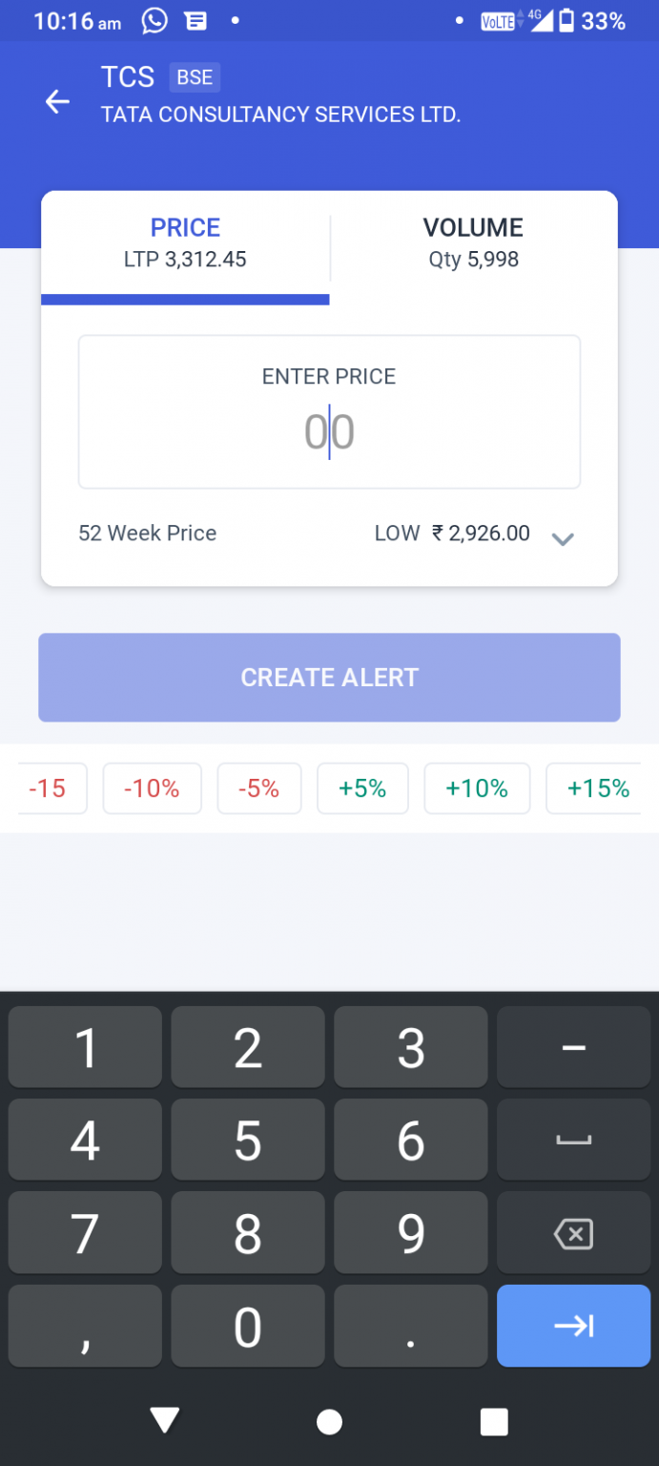Image resolution: width=659 pixels, height=1466 pixels.
Task: Open the SMS notification icon in status bar
Action: pos(196,20)
